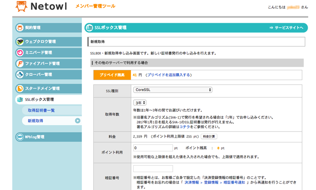Click the ミニバード管理 pink icon
The width and height of the screenshot is (316, 190).
[20, 52]
